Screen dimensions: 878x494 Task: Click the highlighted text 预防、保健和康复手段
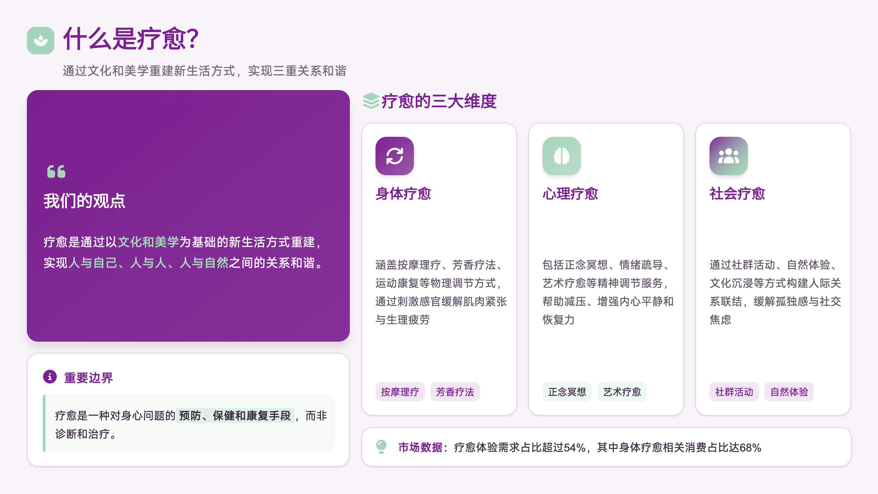click(x=235, y=416)
